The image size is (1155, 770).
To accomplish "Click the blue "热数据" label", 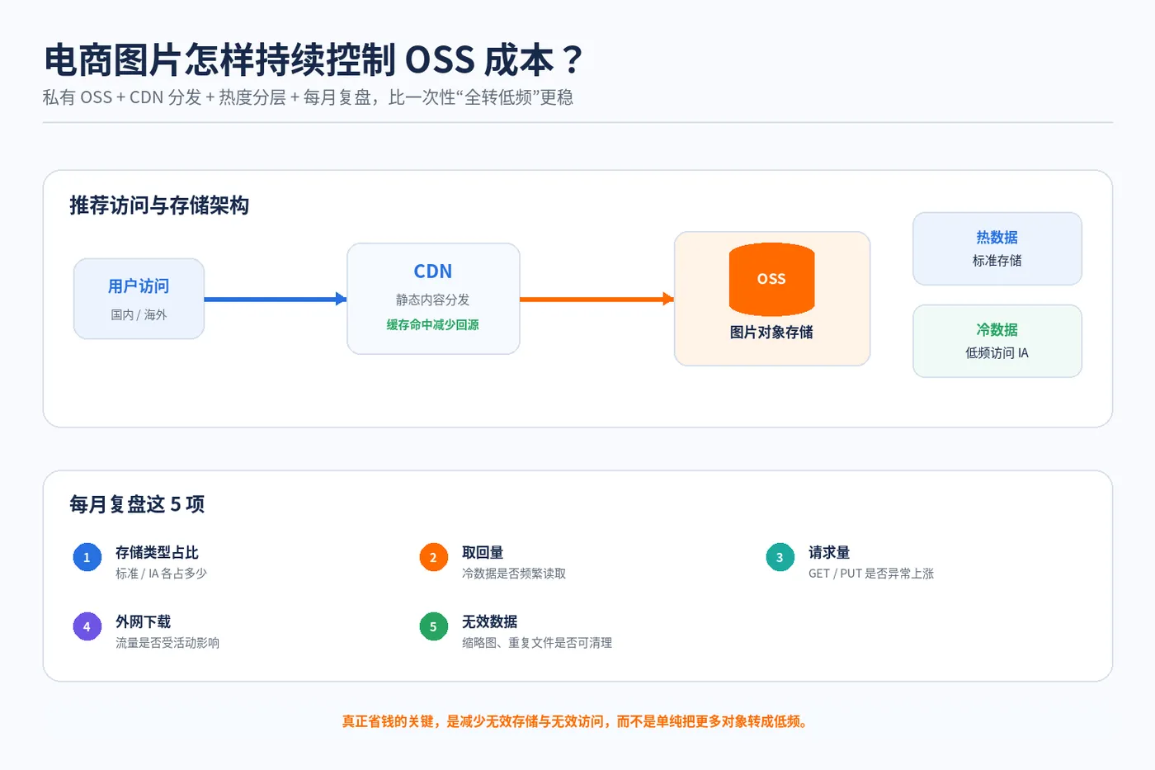I will coord(997,238).
